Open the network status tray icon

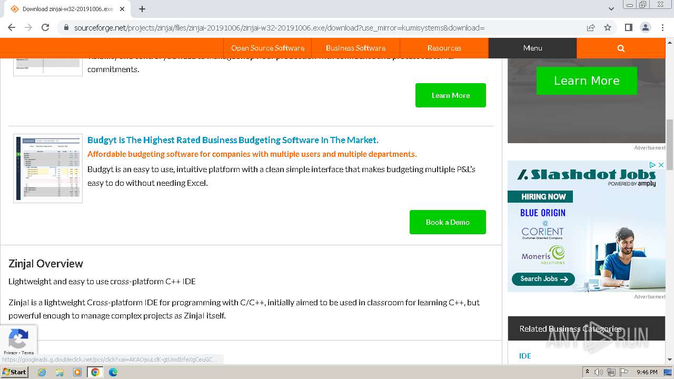point(611,372)
